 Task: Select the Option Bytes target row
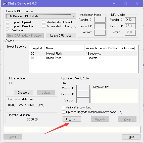[84, 58]
